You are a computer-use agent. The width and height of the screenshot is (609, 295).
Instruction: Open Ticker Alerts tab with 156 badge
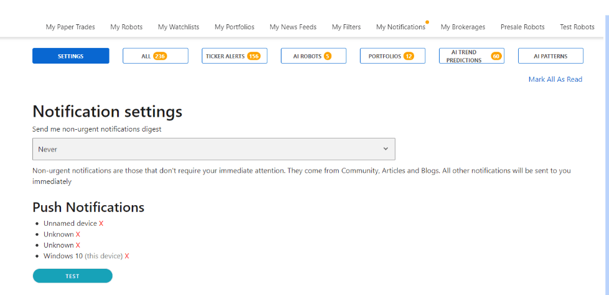click(235, 56)
